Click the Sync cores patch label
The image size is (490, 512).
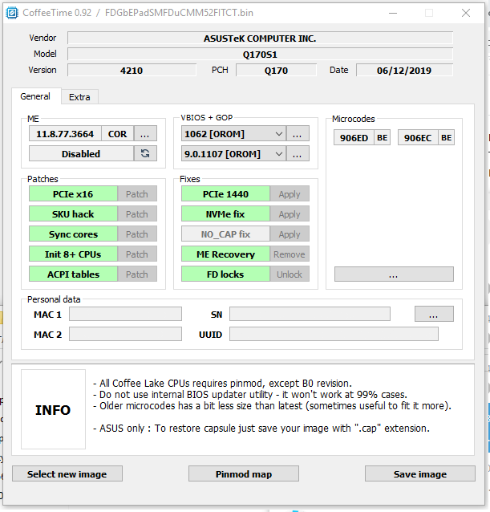coord(73,234)
